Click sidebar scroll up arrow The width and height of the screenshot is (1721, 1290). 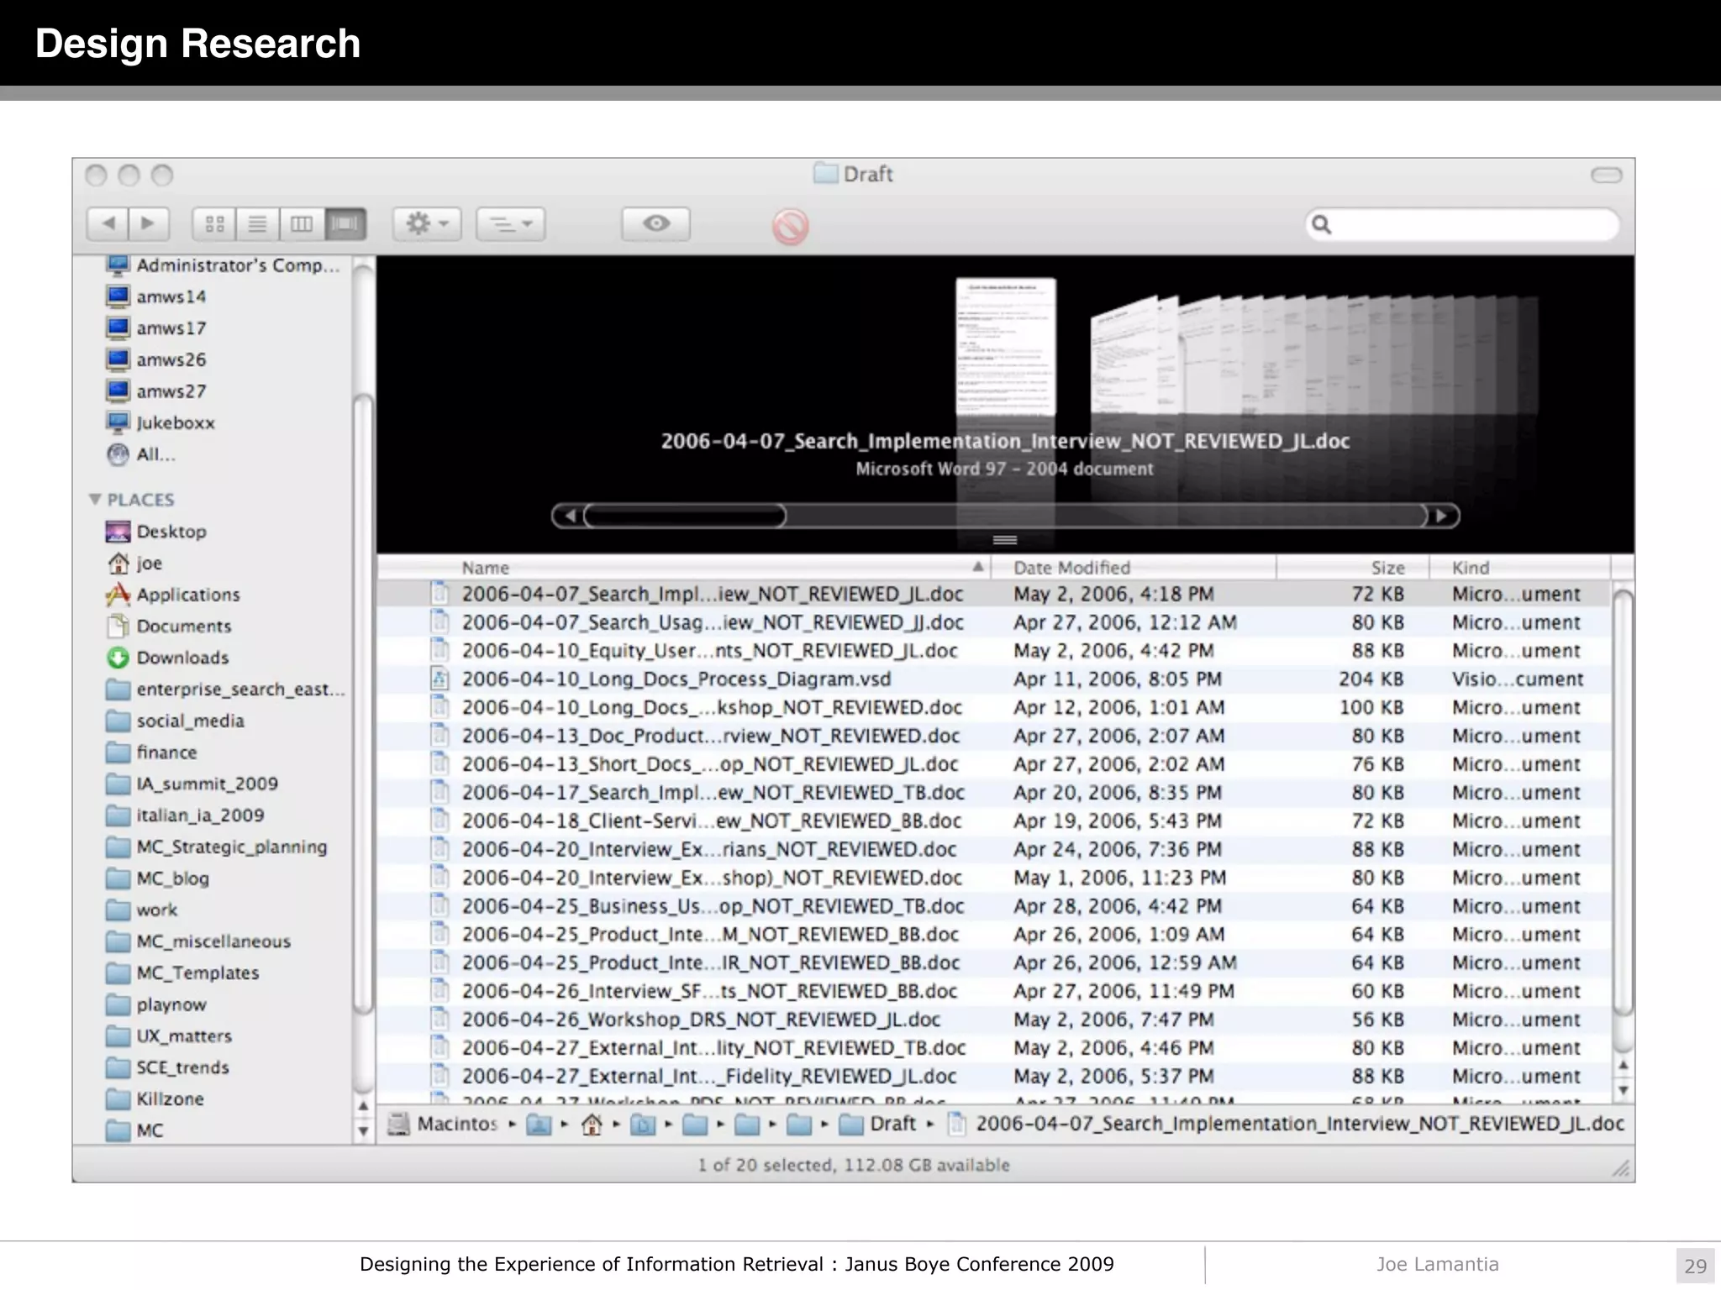pyautogui.click(x=363, y=1106)
